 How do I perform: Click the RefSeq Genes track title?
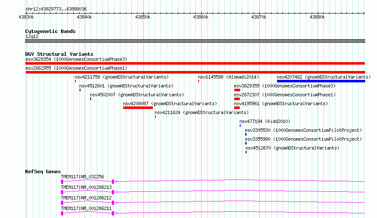tap(43, 172)
